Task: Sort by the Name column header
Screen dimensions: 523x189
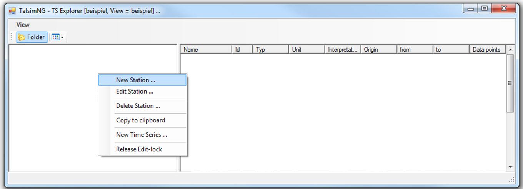Action: coord(206,50)
